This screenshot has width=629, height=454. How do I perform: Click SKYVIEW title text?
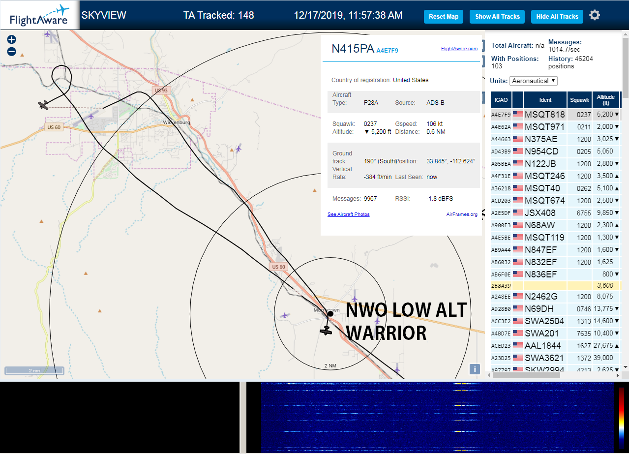[104, 15]
